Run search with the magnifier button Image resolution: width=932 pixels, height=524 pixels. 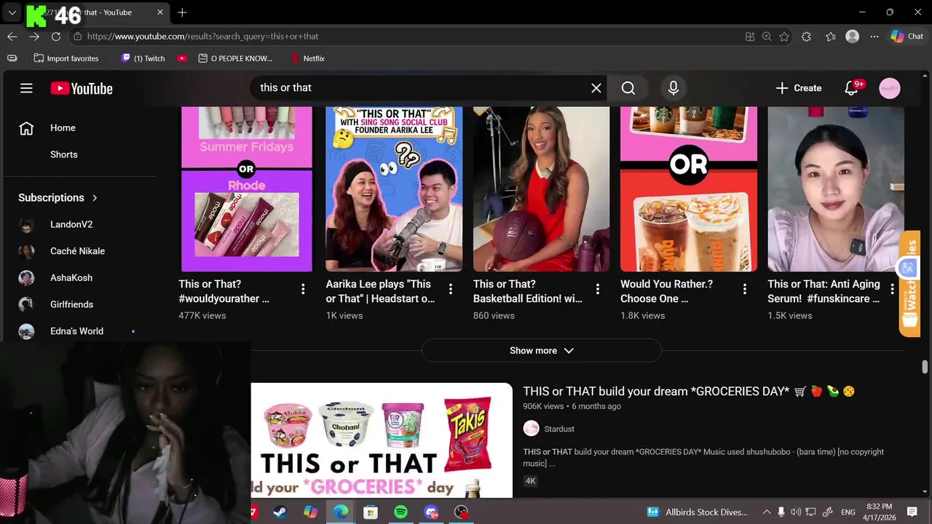pos(628,88)
